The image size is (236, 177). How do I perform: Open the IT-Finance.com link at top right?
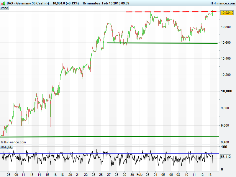(x=222, y=3)
